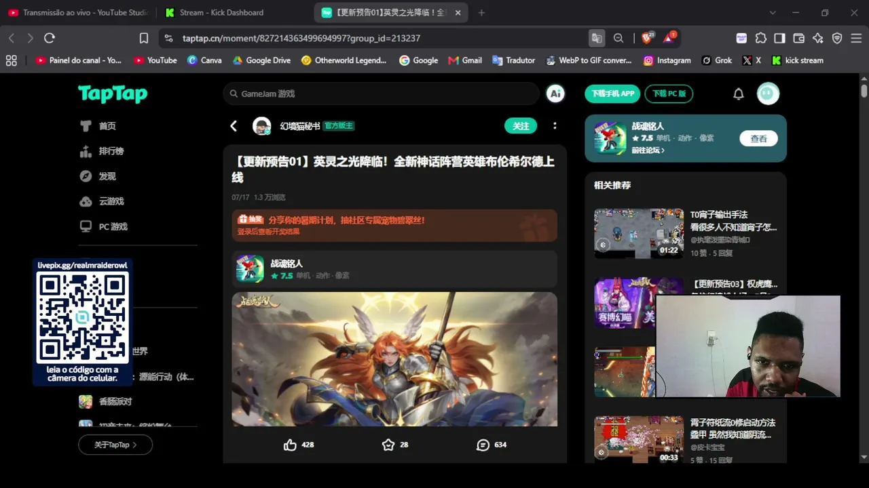Toggle the browser sidebar panel
Screen dimensions: 869x488
point(780,38)
